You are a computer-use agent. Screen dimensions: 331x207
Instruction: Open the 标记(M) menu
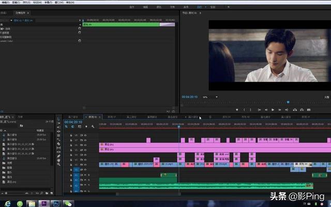point(37,3)
